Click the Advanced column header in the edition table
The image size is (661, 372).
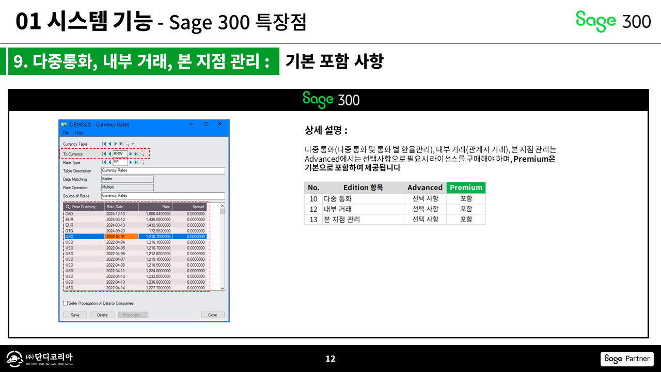[x=425, y=188]
